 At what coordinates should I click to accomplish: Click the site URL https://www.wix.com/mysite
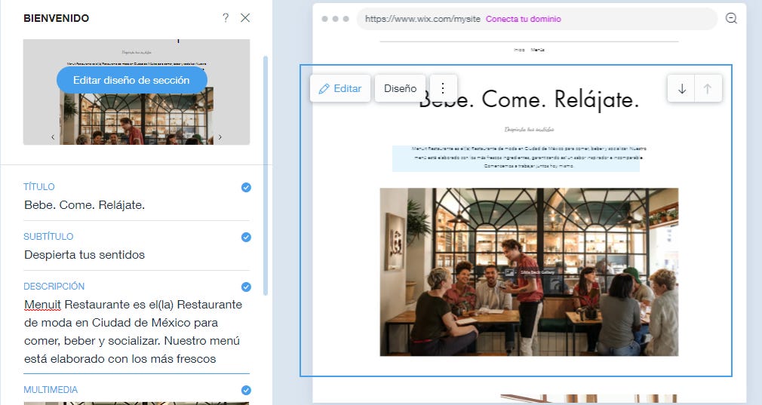coord(422,19)
